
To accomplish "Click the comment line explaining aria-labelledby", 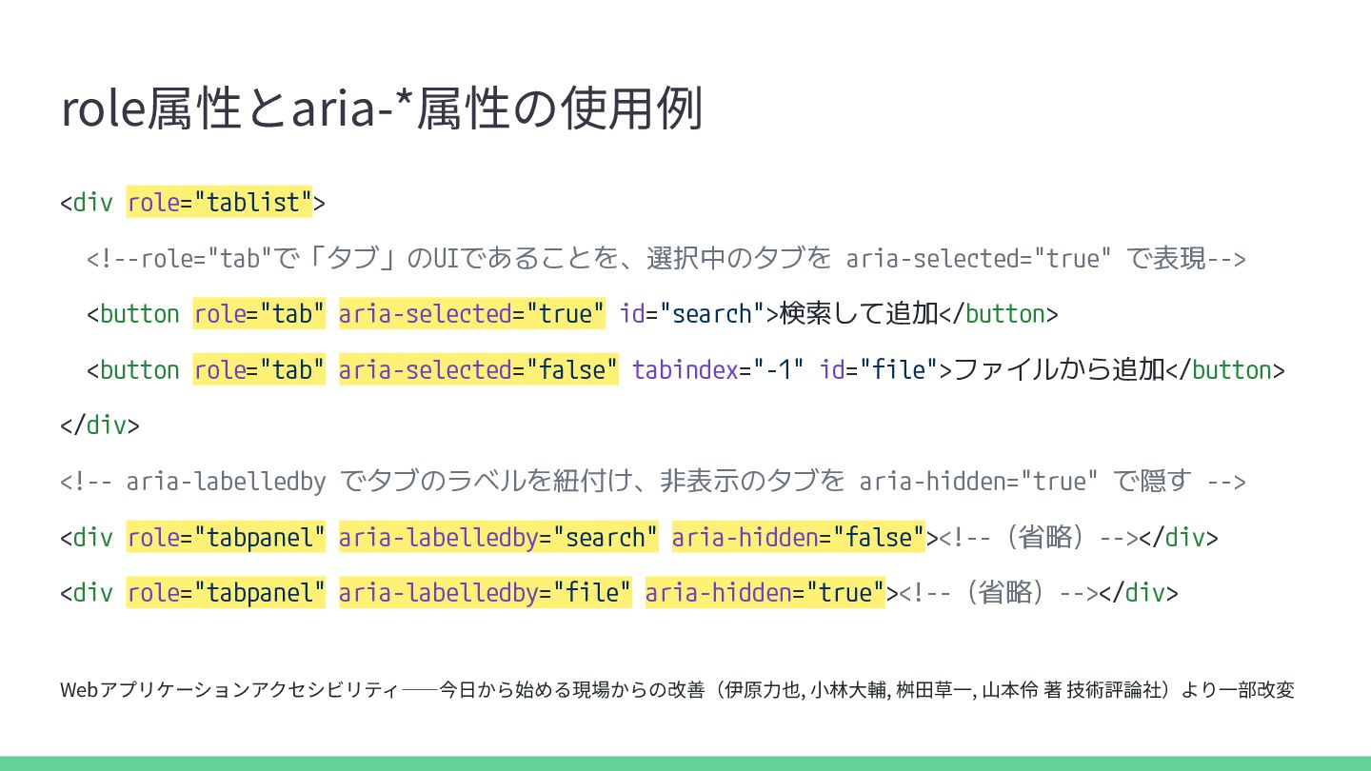I will [652, 482].
